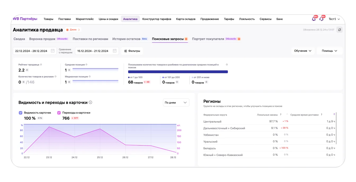Click info icon next to chart title

(90, 102)
